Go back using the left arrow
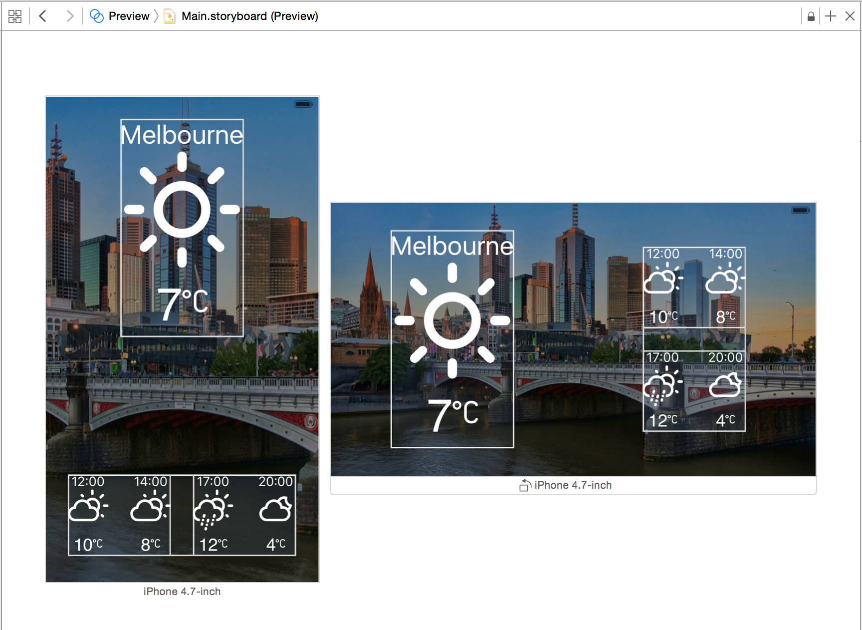 pos(43,16)
